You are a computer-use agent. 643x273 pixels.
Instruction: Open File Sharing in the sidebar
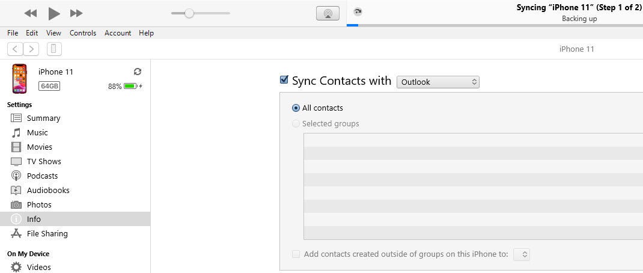[x=75, y=233]
